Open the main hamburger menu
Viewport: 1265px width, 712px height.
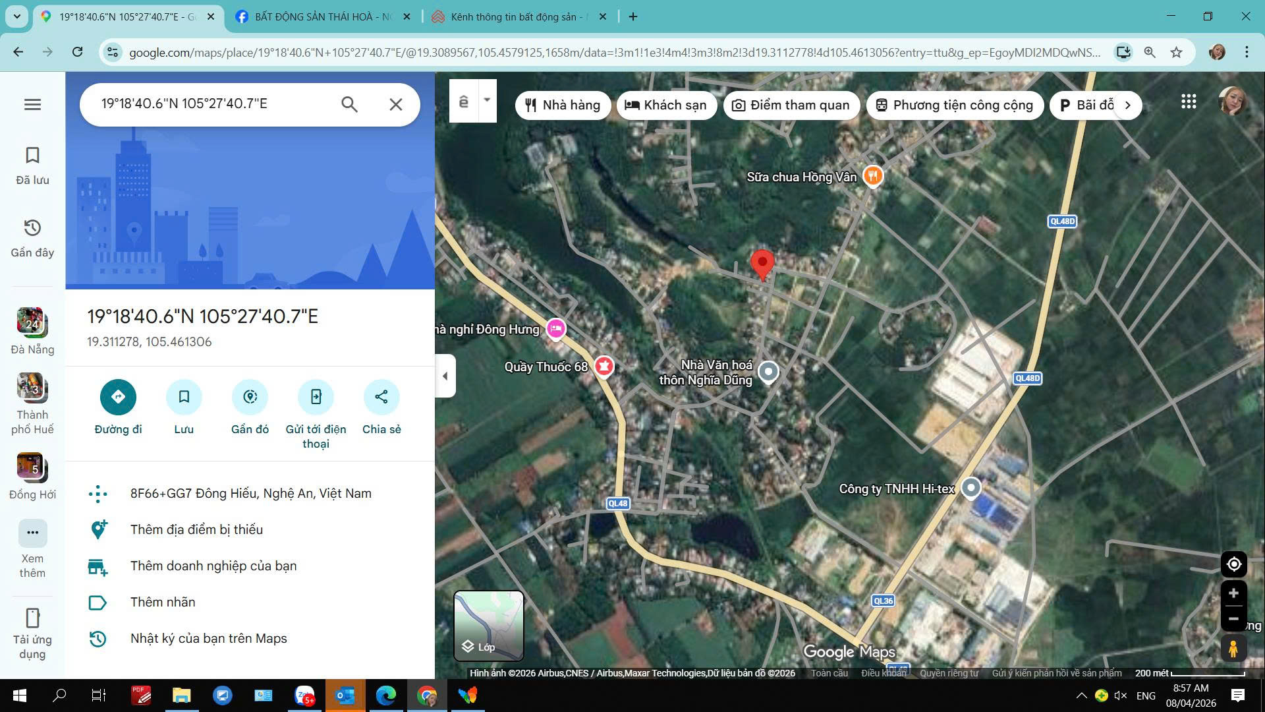point(32,104)
